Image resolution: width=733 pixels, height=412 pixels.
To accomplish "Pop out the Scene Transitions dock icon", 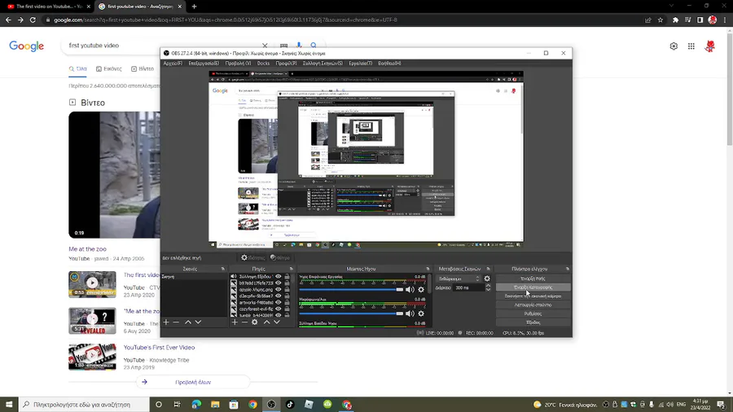I will (489, 269).
